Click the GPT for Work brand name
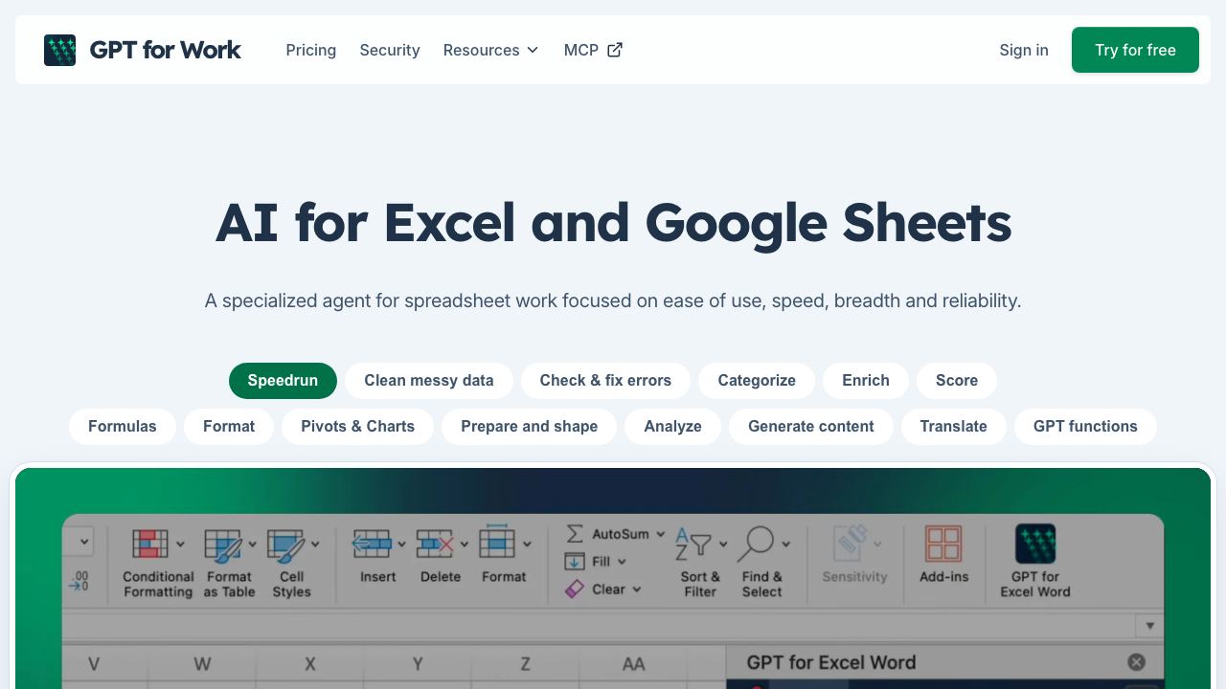The height and width of the screenshot is (689, 1226). pos(165,50)
